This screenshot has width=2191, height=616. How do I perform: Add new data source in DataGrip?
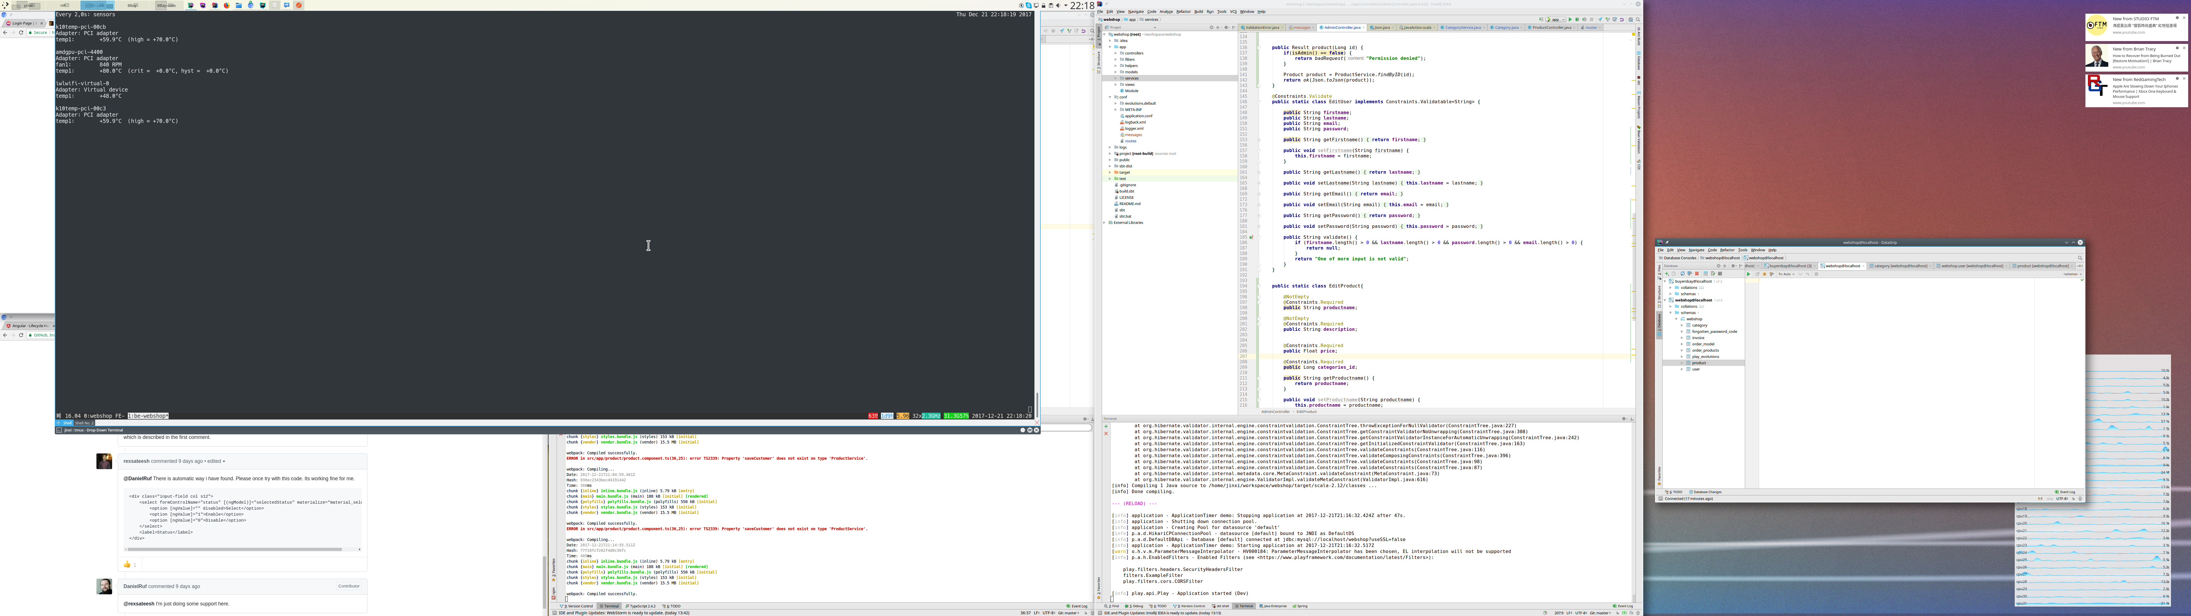(x=1667, y=274)
